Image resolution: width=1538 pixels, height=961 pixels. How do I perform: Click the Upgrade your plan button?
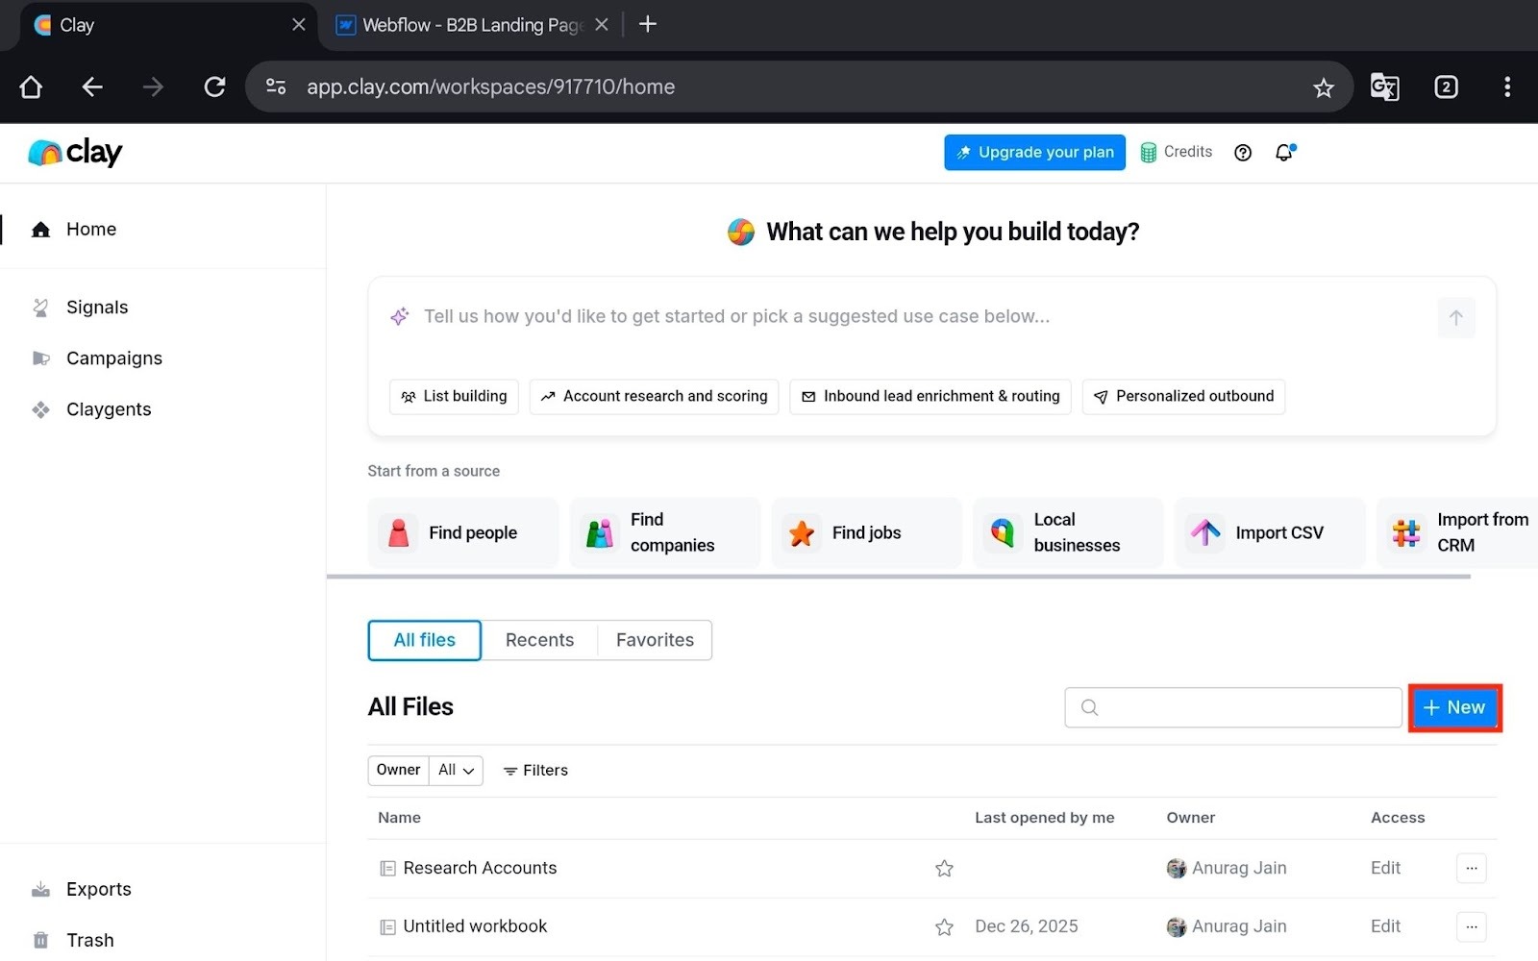click(x=1034, y=152)
